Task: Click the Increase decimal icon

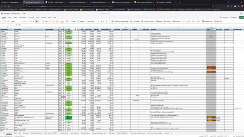Action: (x=106, y=21)
